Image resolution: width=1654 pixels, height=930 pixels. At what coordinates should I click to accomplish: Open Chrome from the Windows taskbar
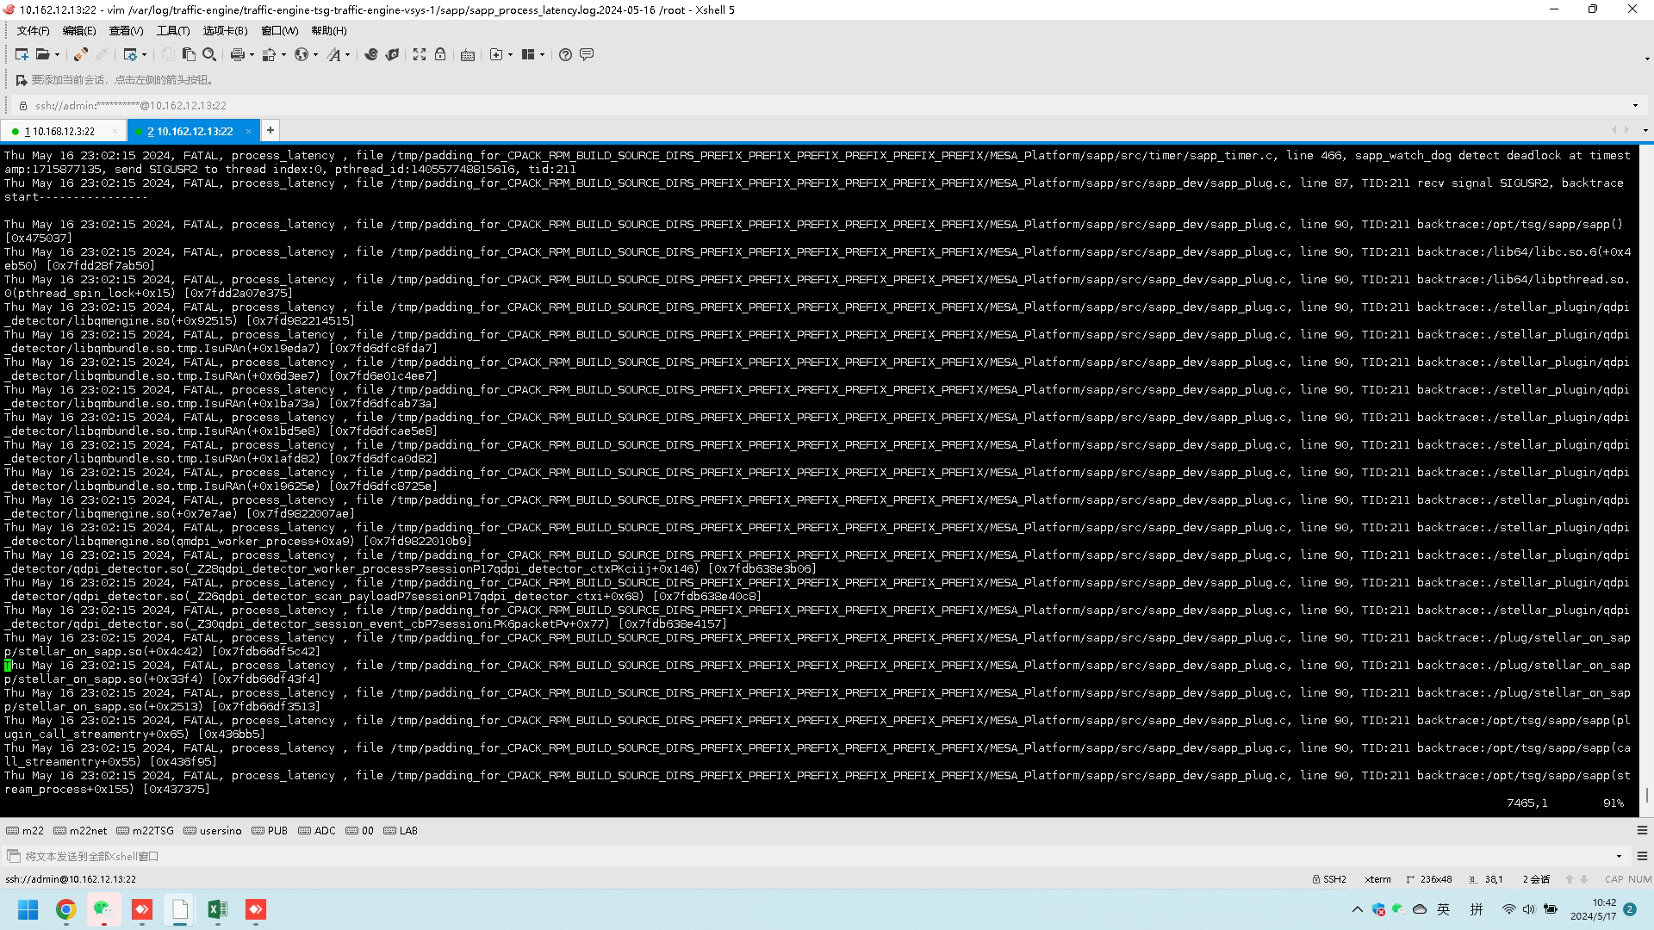point(65,909)
